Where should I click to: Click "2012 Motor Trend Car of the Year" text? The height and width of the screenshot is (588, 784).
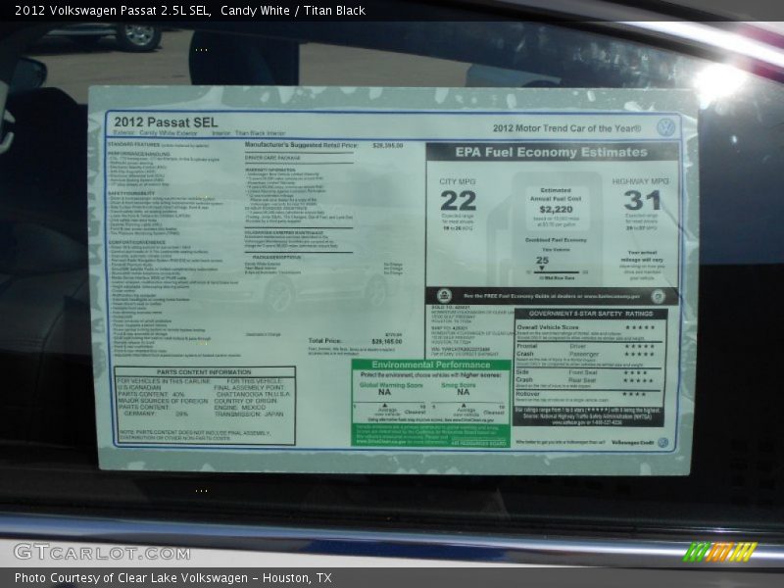point(566,128)
